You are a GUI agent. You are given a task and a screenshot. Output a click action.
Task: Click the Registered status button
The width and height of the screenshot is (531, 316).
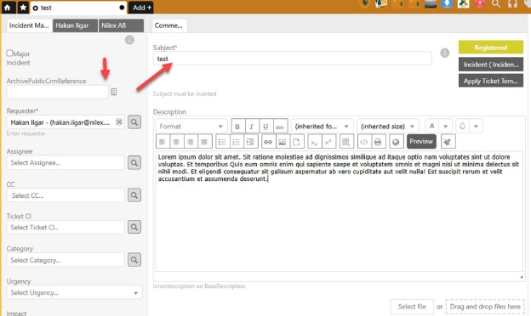(491, 48)
